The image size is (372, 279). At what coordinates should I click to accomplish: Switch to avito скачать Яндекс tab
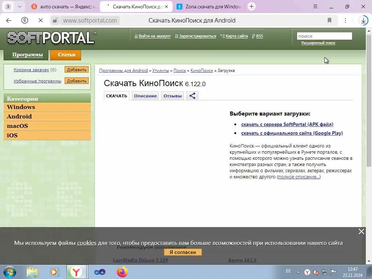pyautogui.click(x=64, y=7)
